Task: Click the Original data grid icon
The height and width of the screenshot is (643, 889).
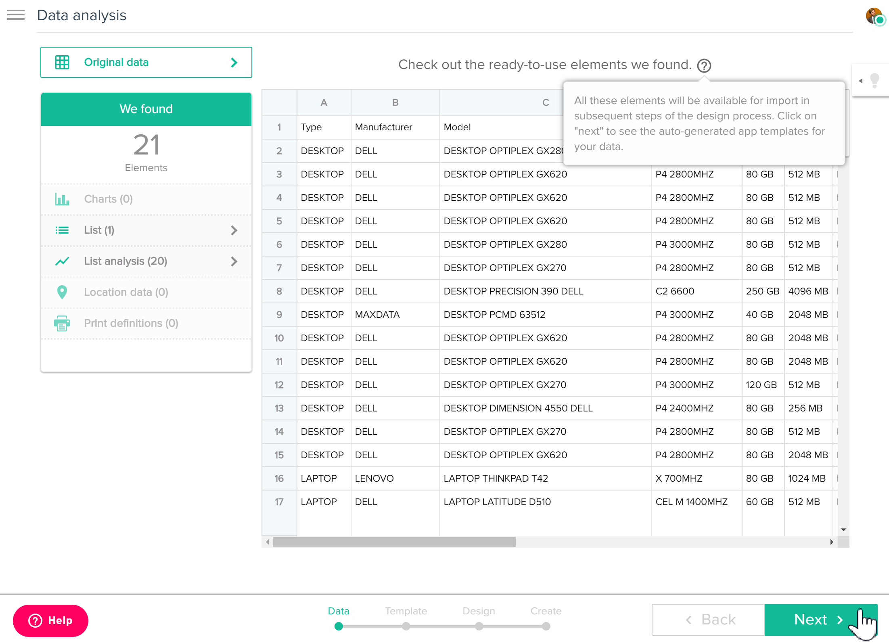Action: point(62,62)
